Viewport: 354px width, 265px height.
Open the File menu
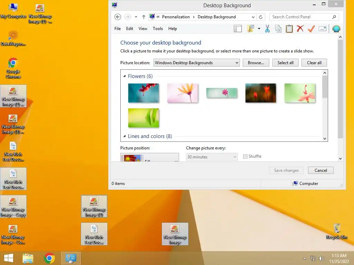coord(118,29)
